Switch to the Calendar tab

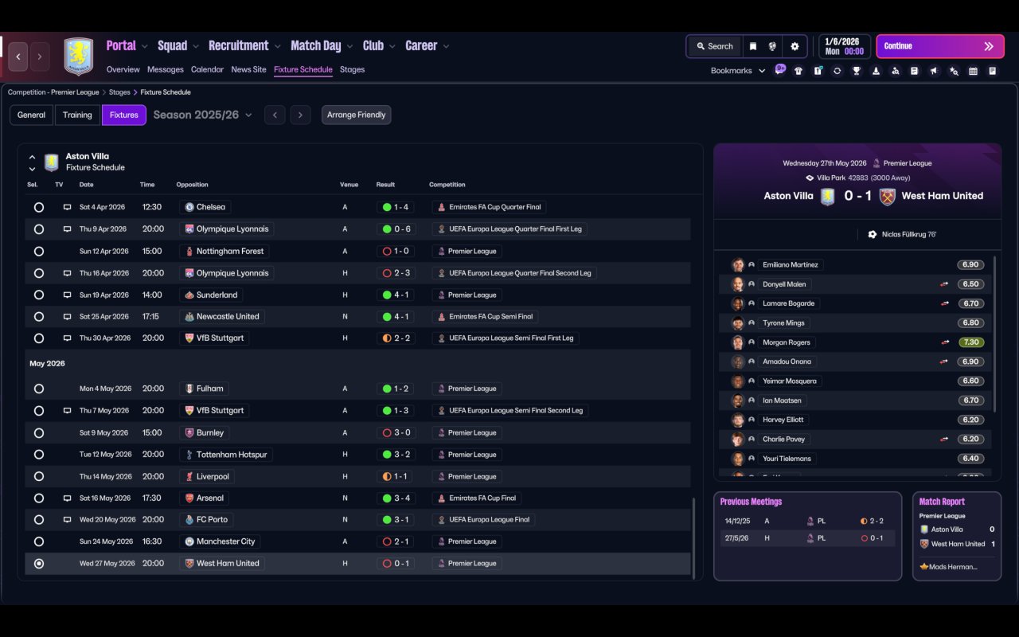point(207,69)
